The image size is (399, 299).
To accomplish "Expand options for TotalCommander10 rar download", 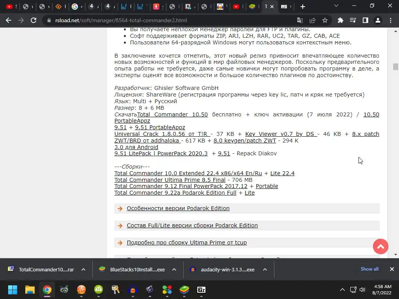I will click(83, 269).
